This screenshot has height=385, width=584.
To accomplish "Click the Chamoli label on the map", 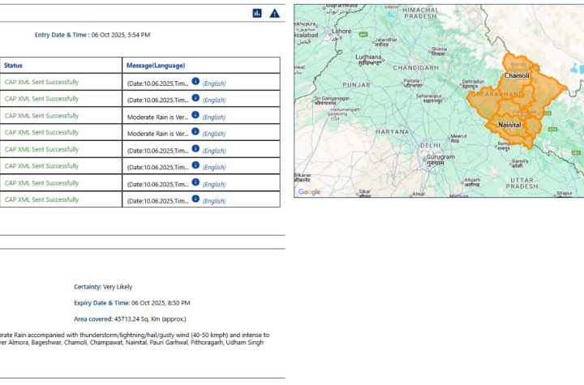I will (x=517, y=75).
